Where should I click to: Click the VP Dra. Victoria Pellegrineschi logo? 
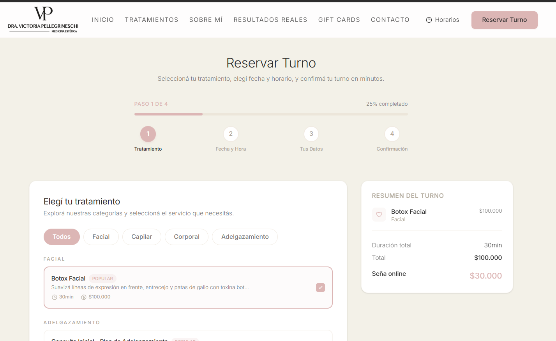click(x=43, y=20)
